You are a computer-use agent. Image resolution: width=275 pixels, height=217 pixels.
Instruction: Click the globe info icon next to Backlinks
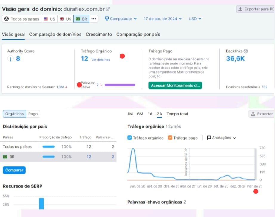tap(246, 51)
